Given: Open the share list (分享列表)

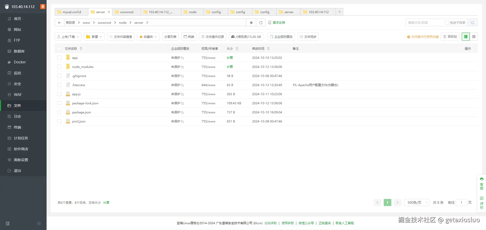Looking at the screenshot, I should [170, 37].
